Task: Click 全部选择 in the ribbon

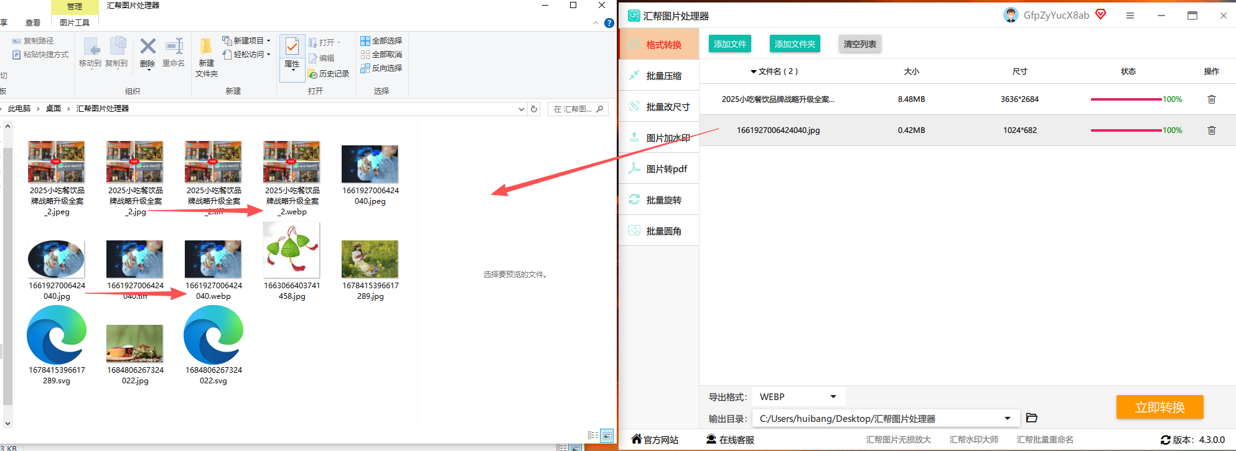Action: tap(382, 40)
